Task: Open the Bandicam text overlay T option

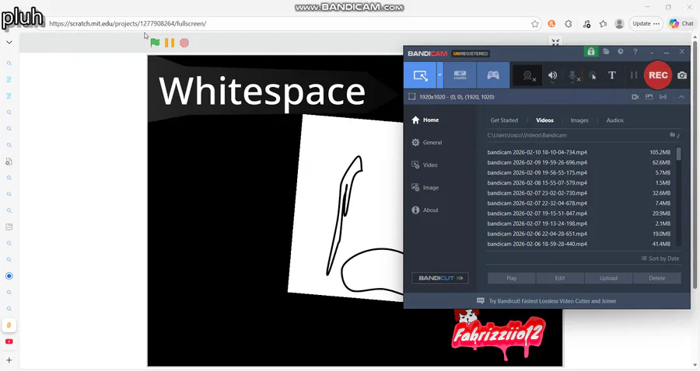Action: 612,75
